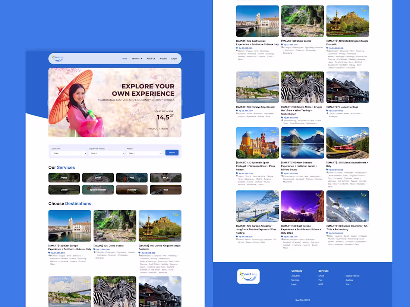Click the Special Interest service banner
410x307 pixels.
[98, 189]
